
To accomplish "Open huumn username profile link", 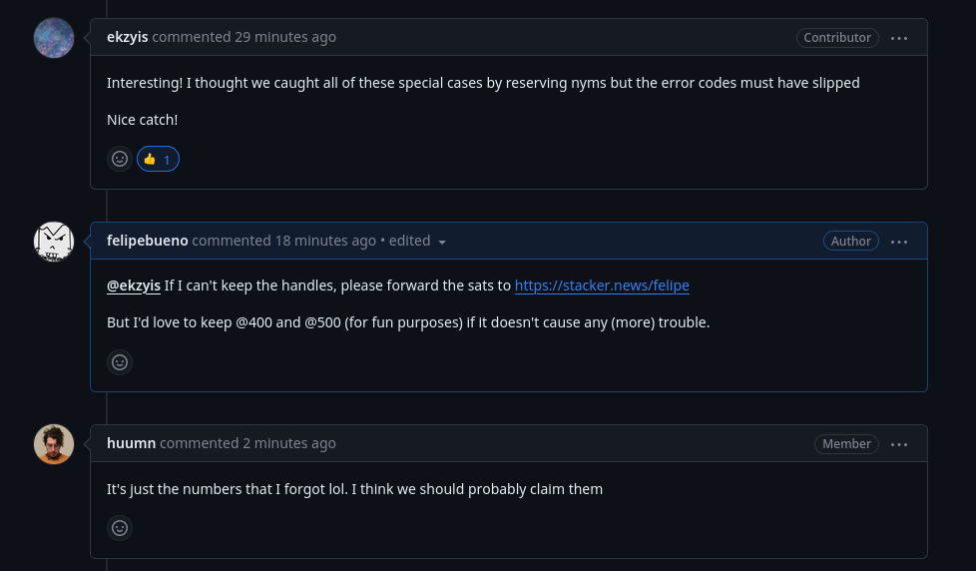I will pyautogui.click(x=131, y=443).
